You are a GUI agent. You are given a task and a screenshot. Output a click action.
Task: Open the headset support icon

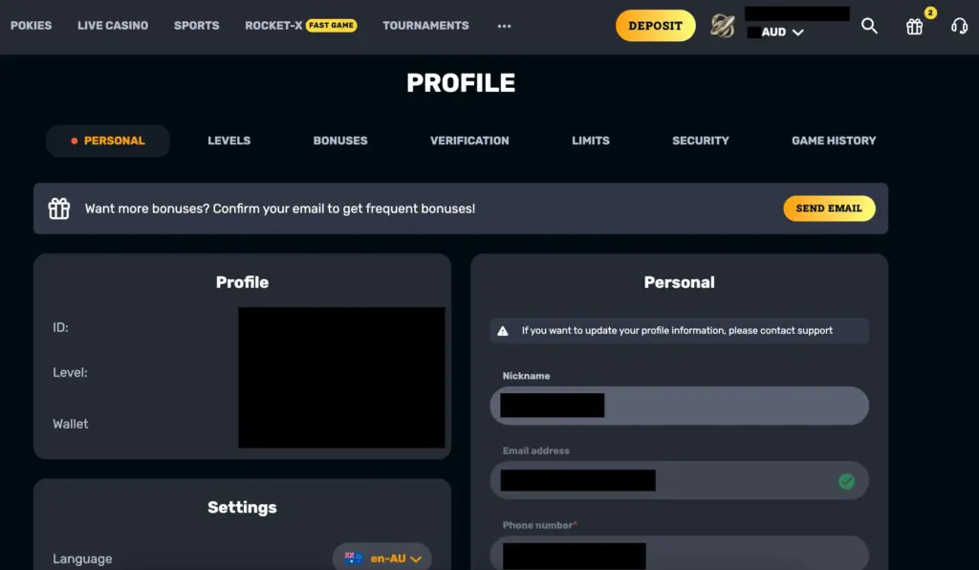point(959,26)
